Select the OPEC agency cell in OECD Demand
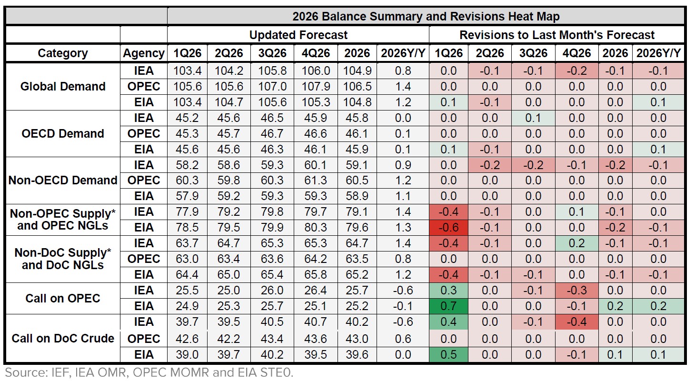 (144, 134)
